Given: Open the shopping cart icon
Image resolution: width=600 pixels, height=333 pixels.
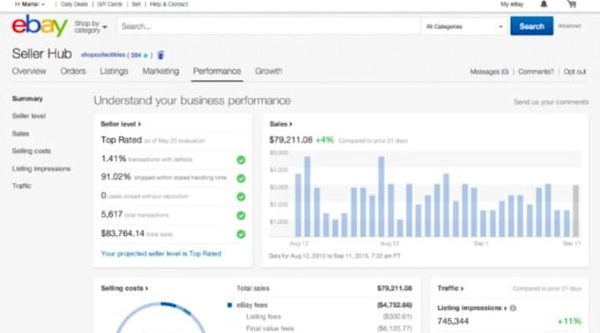Looking at the screenshot, I should [572, 4].
